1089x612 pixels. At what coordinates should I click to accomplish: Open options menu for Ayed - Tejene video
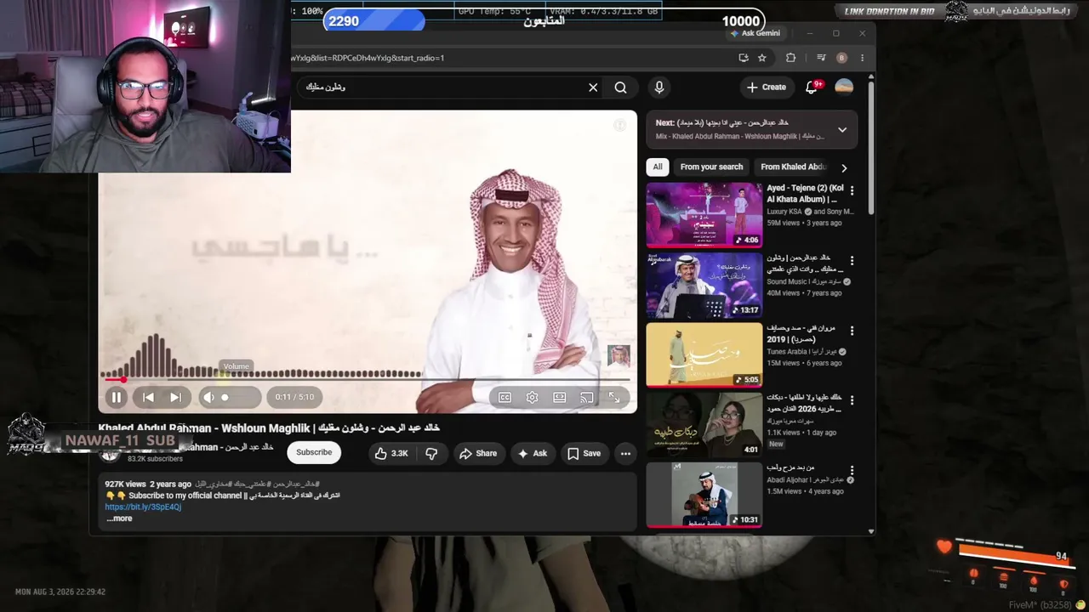pos(852,190)
